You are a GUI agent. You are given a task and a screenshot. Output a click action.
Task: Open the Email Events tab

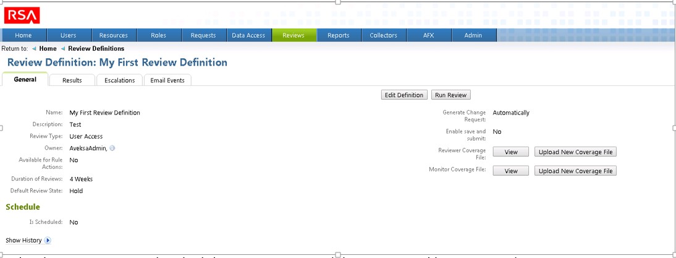167,80
